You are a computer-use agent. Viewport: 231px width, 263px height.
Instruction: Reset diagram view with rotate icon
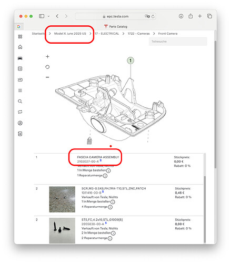47,67
